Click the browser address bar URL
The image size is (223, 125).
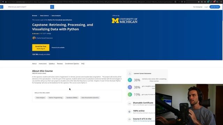[90, 2]
